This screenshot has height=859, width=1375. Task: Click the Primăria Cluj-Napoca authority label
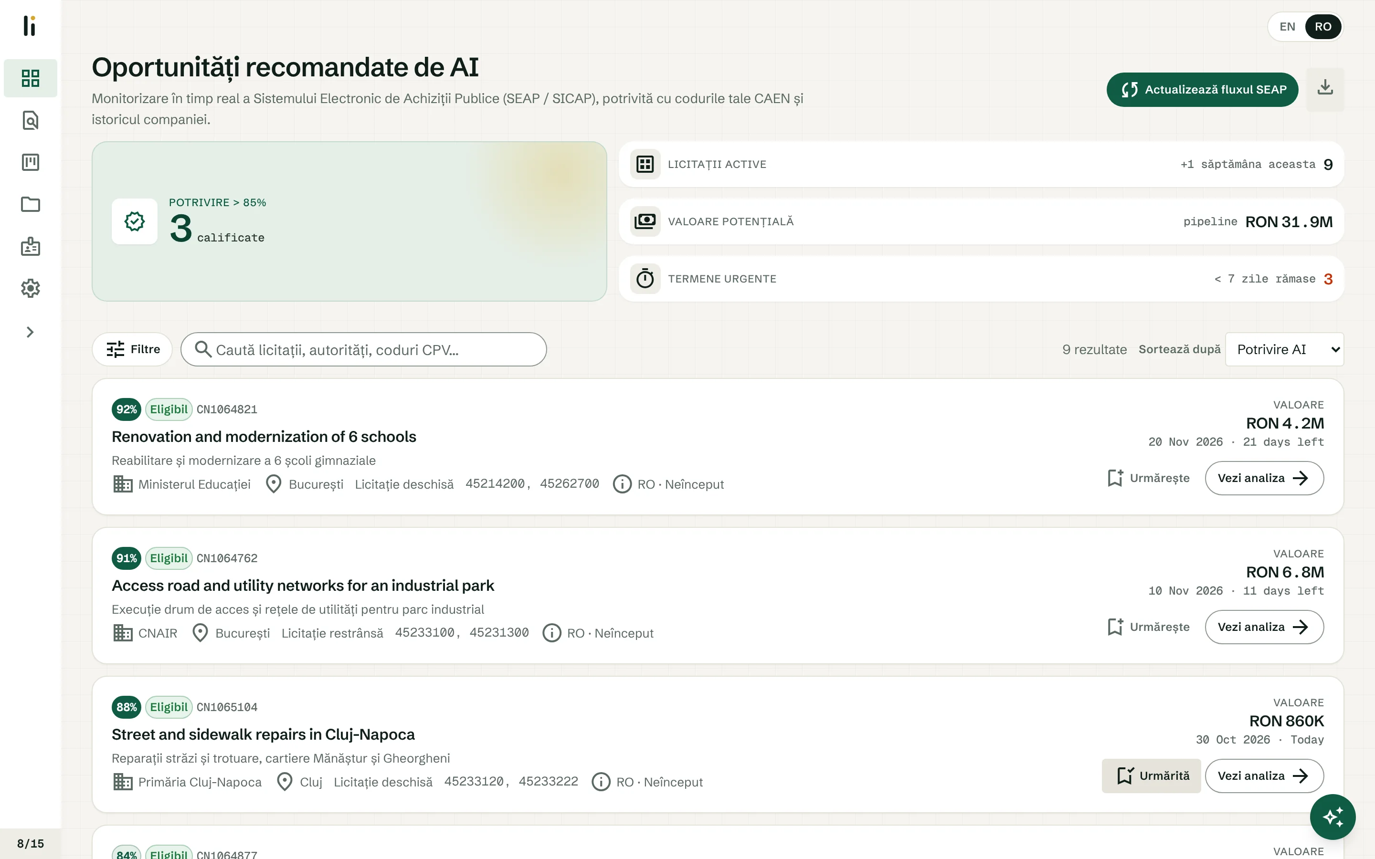(x=200, y=782)
